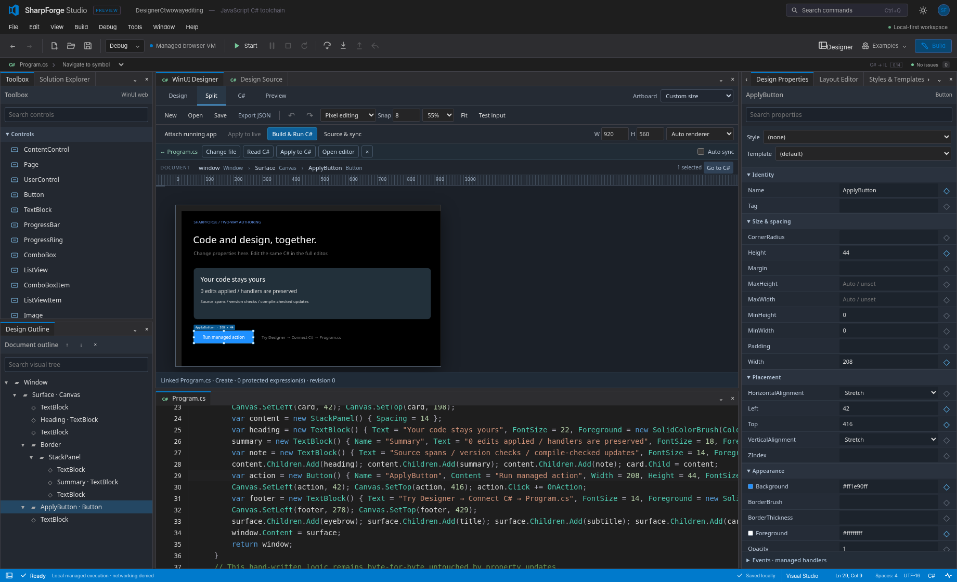Screen dimensions: 957x582
Task: Click the Search controls input field
Action: click(x=76, y=115)
